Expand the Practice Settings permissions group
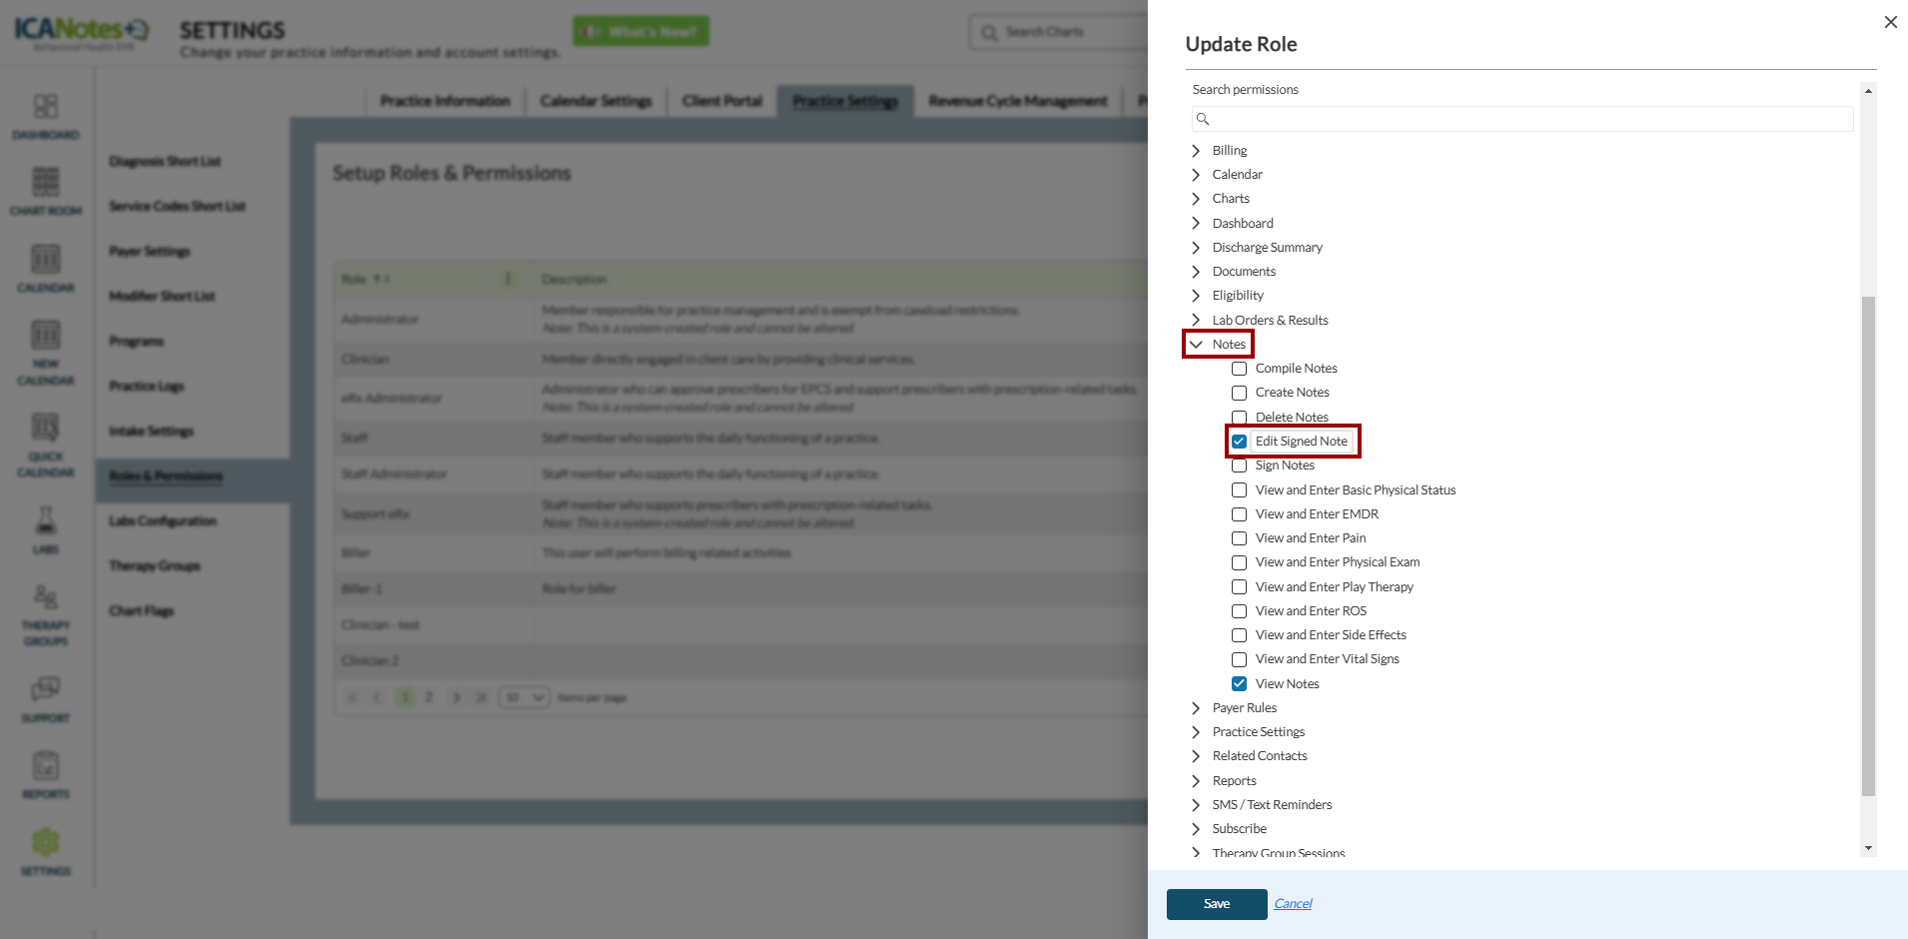Image resolution: width=1908 pixels, height=939 pixels. 1196,732
